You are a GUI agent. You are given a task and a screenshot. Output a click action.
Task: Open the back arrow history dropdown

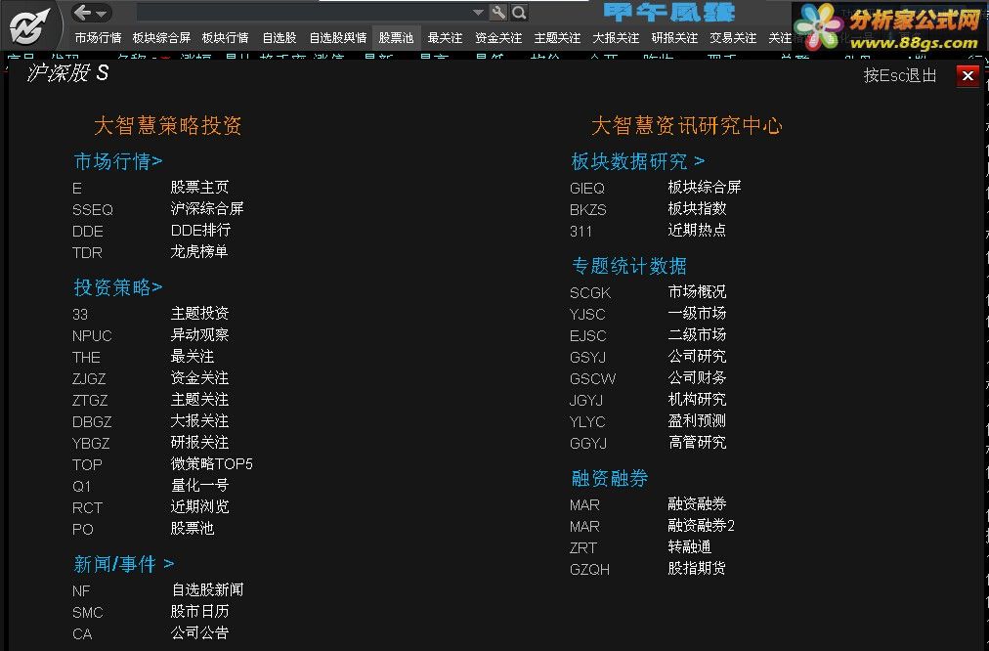103,13
